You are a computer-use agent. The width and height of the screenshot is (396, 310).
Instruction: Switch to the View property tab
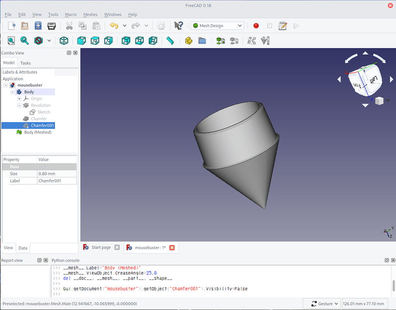(x=8, y=248)
